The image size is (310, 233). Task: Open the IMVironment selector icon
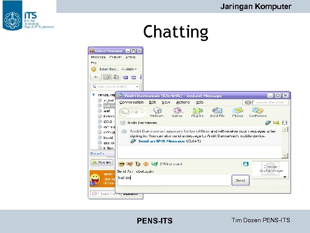(x=155, y=164)
